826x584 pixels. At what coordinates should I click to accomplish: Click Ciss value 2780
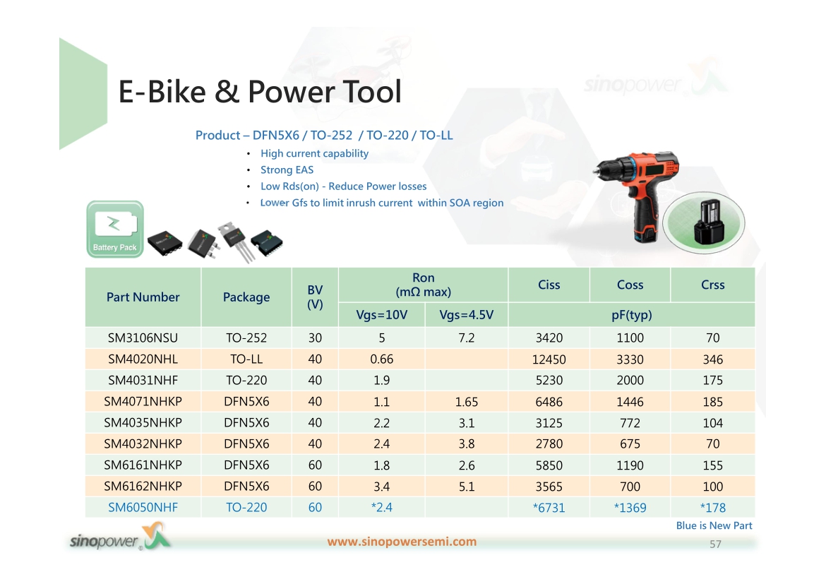549,443
